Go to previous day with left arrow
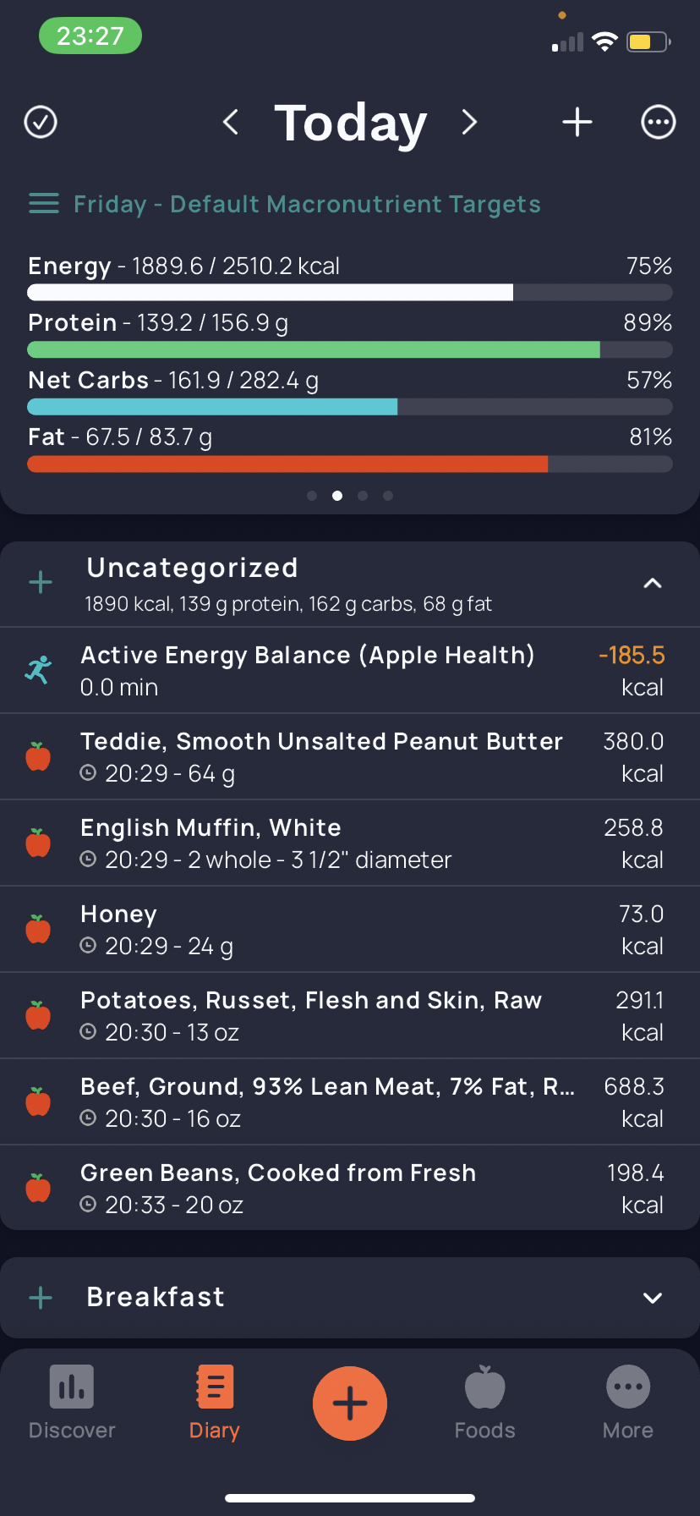 tap(231, 122)
